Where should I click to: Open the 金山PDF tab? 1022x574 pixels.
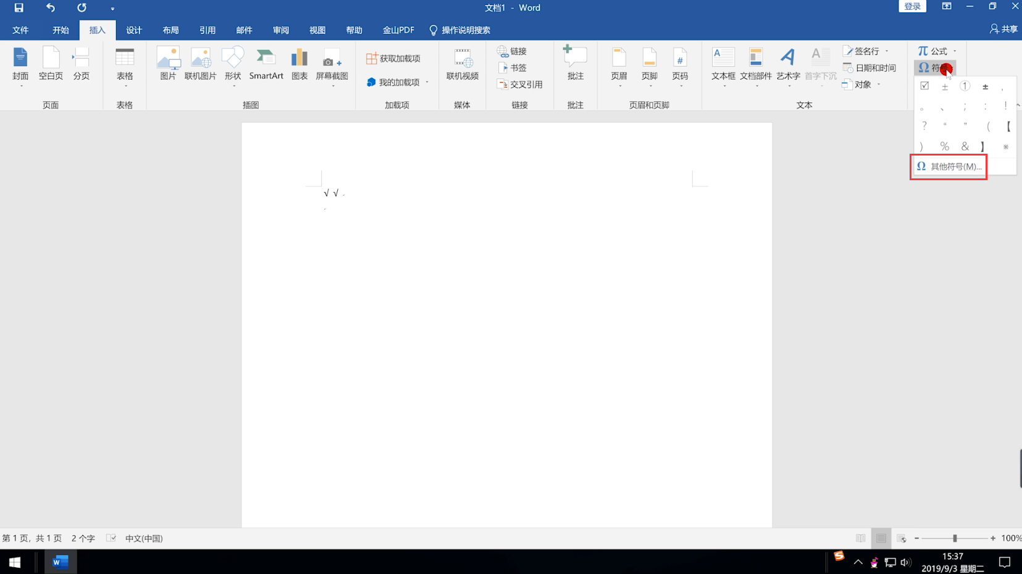[x=398, y=30]
